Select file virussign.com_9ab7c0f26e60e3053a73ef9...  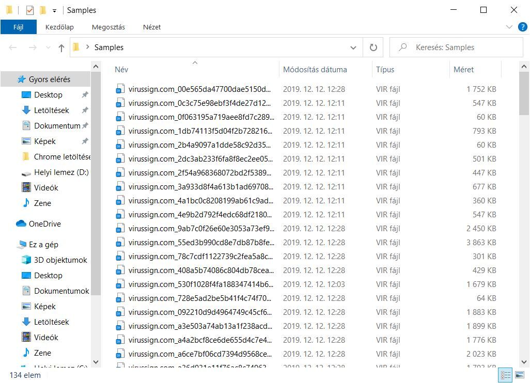[201, 229]
